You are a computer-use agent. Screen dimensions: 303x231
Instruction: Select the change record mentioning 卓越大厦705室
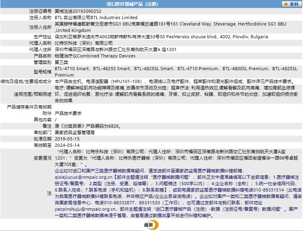[x=176, y=158]
